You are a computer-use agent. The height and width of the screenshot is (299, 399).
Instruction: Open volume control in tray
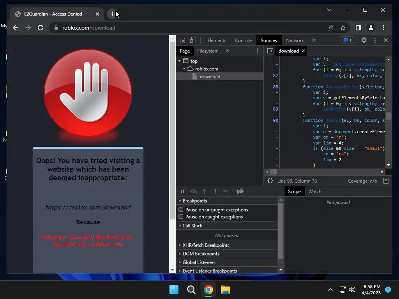[352, 290]
